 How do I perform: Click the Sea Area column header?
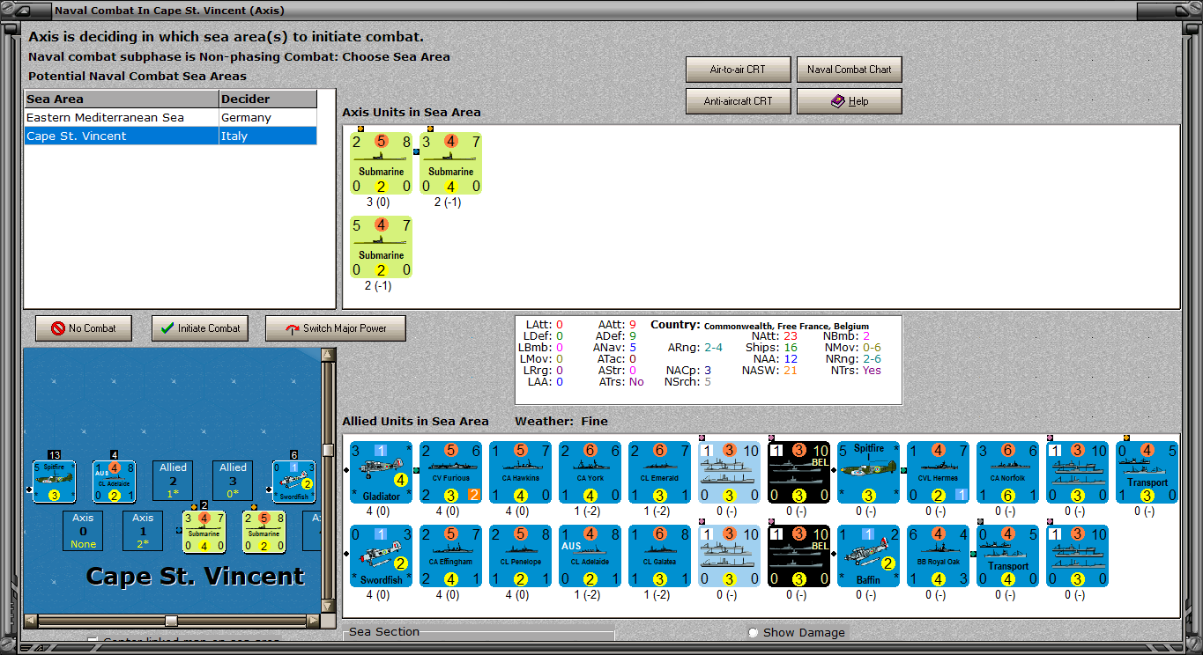122,99
